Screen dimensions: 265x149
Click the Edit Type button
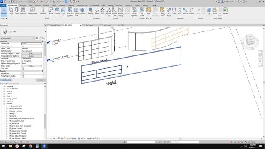[x=41, y=38]
